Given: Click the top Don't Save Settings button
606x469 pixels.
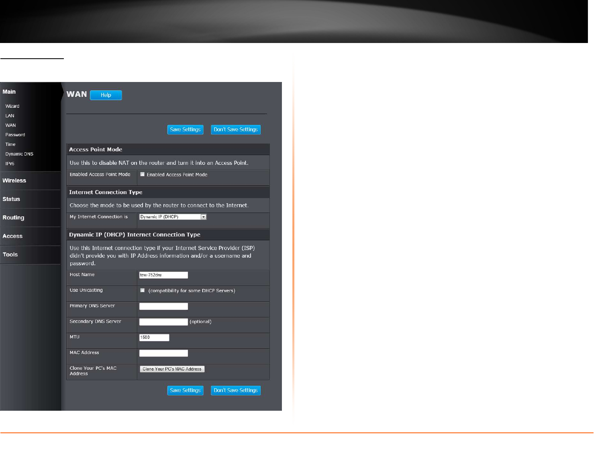Looking at the screenshot, I should (x=236, y=130).
